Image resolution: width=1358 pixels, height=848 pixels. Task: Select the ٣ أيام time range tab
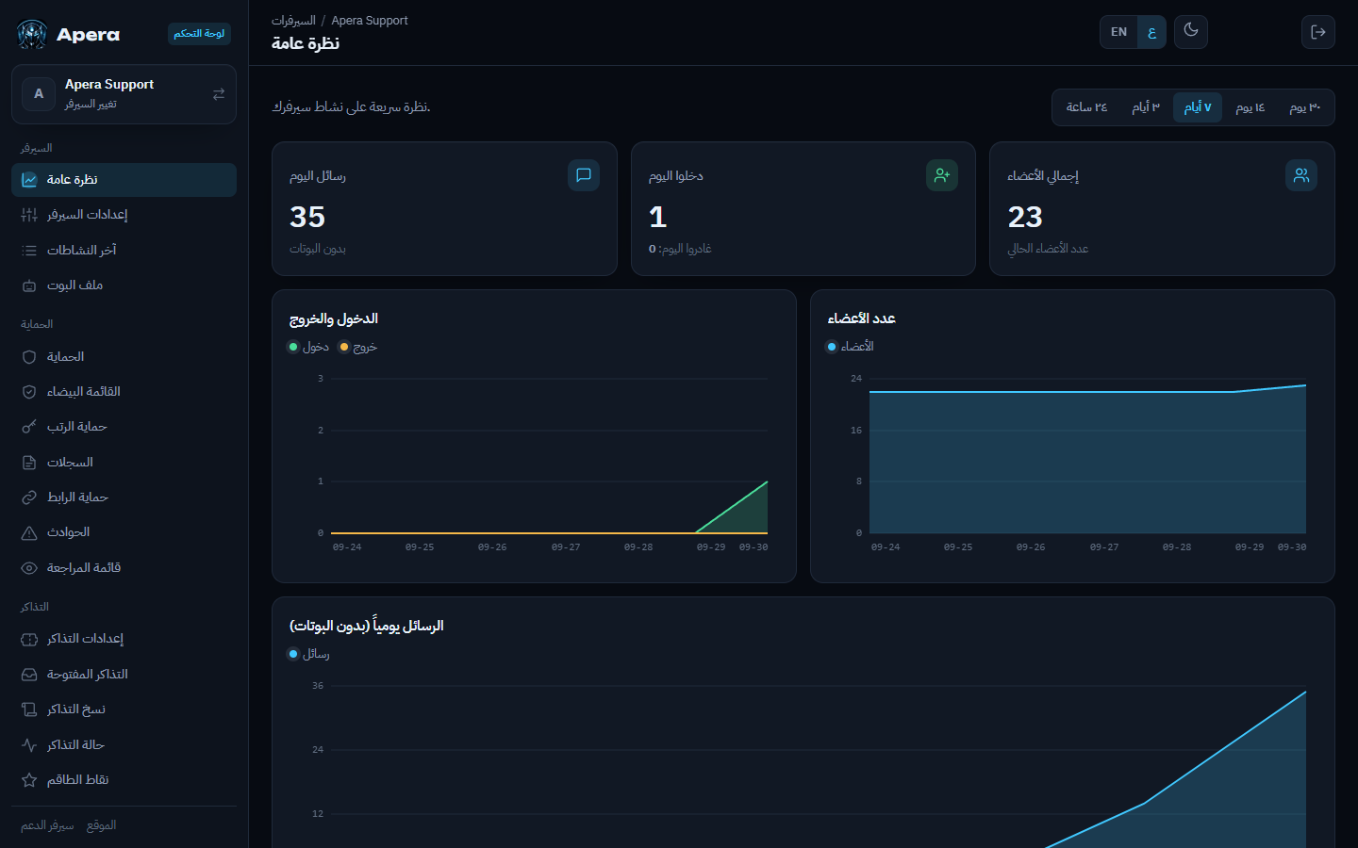[x=1146, y=107]
